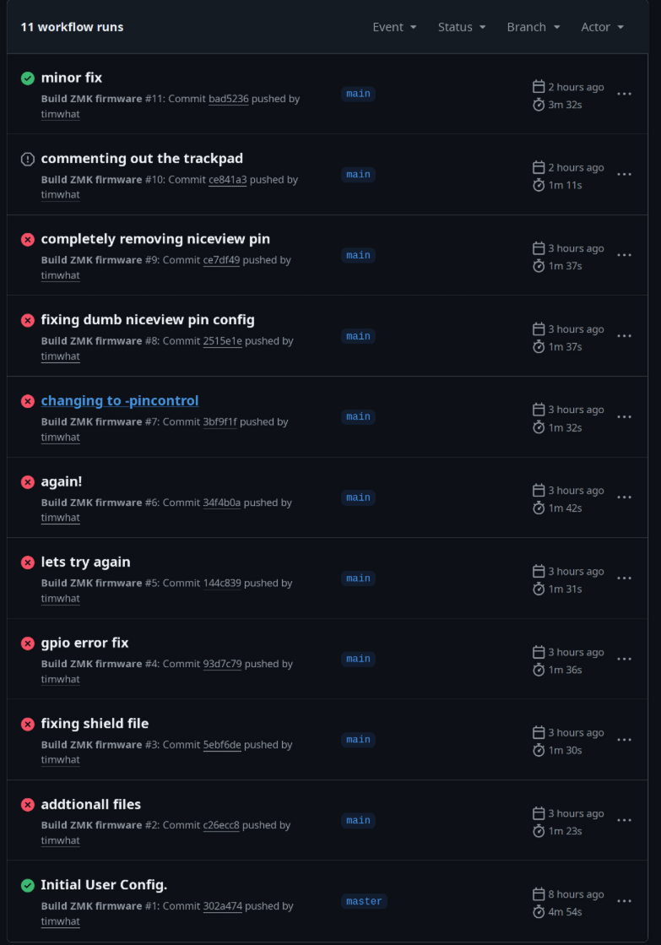Click the main branch label on gpio error fix
661x945 pixels.
pyautogui.click(x=358, y=659)
